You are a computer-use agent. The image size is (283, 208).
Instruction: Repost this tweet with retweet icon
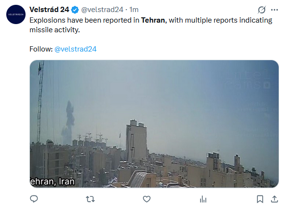tap(90, 199)
